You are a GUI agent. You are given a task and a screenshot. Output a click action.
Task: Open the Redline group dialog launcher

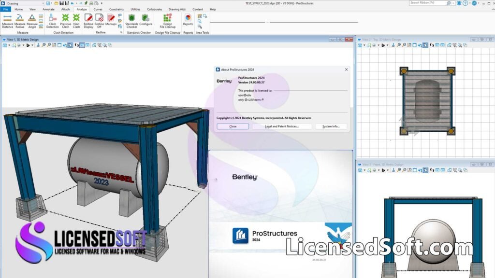121,32
